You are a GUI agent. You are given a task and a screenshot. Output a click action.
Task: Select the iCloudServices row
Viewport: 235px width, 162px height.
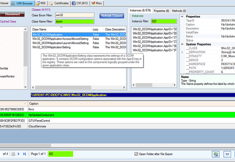click(117, 126)
